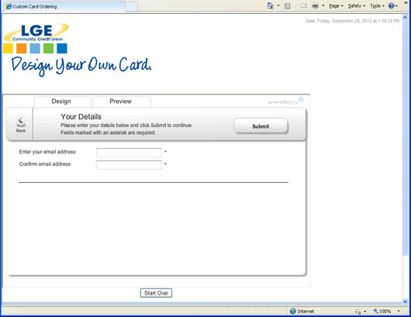Open the Safety menu
Viewport: 411px width, 317px height.
click(357, 5)
